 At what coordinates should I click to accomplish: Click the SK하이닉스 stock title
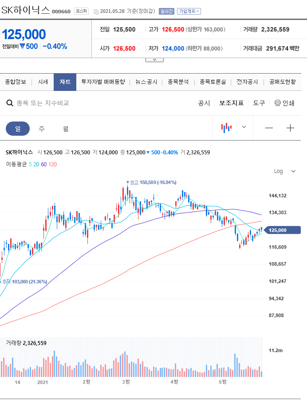point(25,10)
